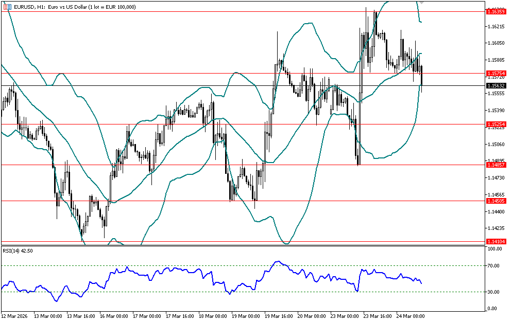Select the red 1.14857 price level label
This screenshot has width=512, height=322.
496,165
